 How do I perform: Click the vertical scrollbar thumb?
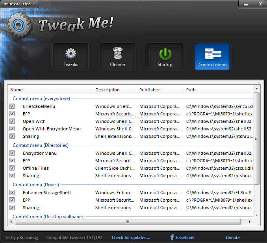pyautogui.click(x=257, y=138)
